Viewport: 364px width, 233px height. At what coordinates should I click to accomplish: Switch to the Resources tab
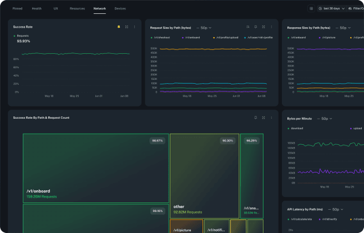pos(77,9)
